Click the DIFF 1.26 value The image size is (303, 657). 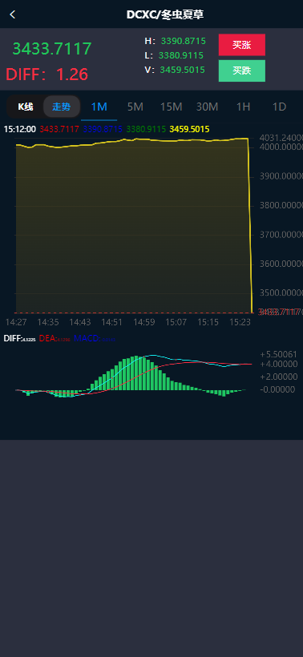click(47, 75)
